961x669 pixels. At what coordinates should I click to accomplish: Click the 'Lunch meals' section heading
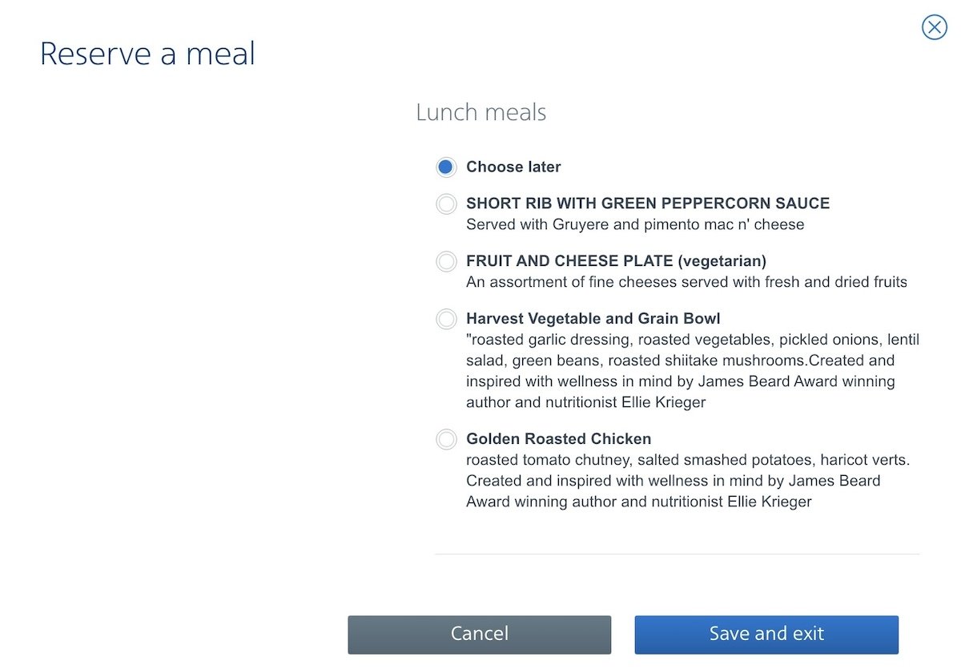click(481, 112)
